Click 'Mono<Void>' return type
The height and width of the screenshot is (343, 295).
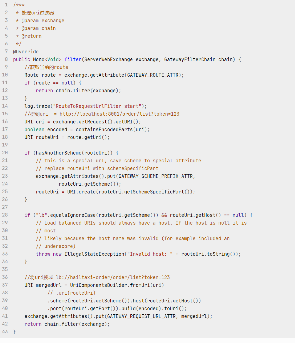pyautogui.click(x=47, y=59)
